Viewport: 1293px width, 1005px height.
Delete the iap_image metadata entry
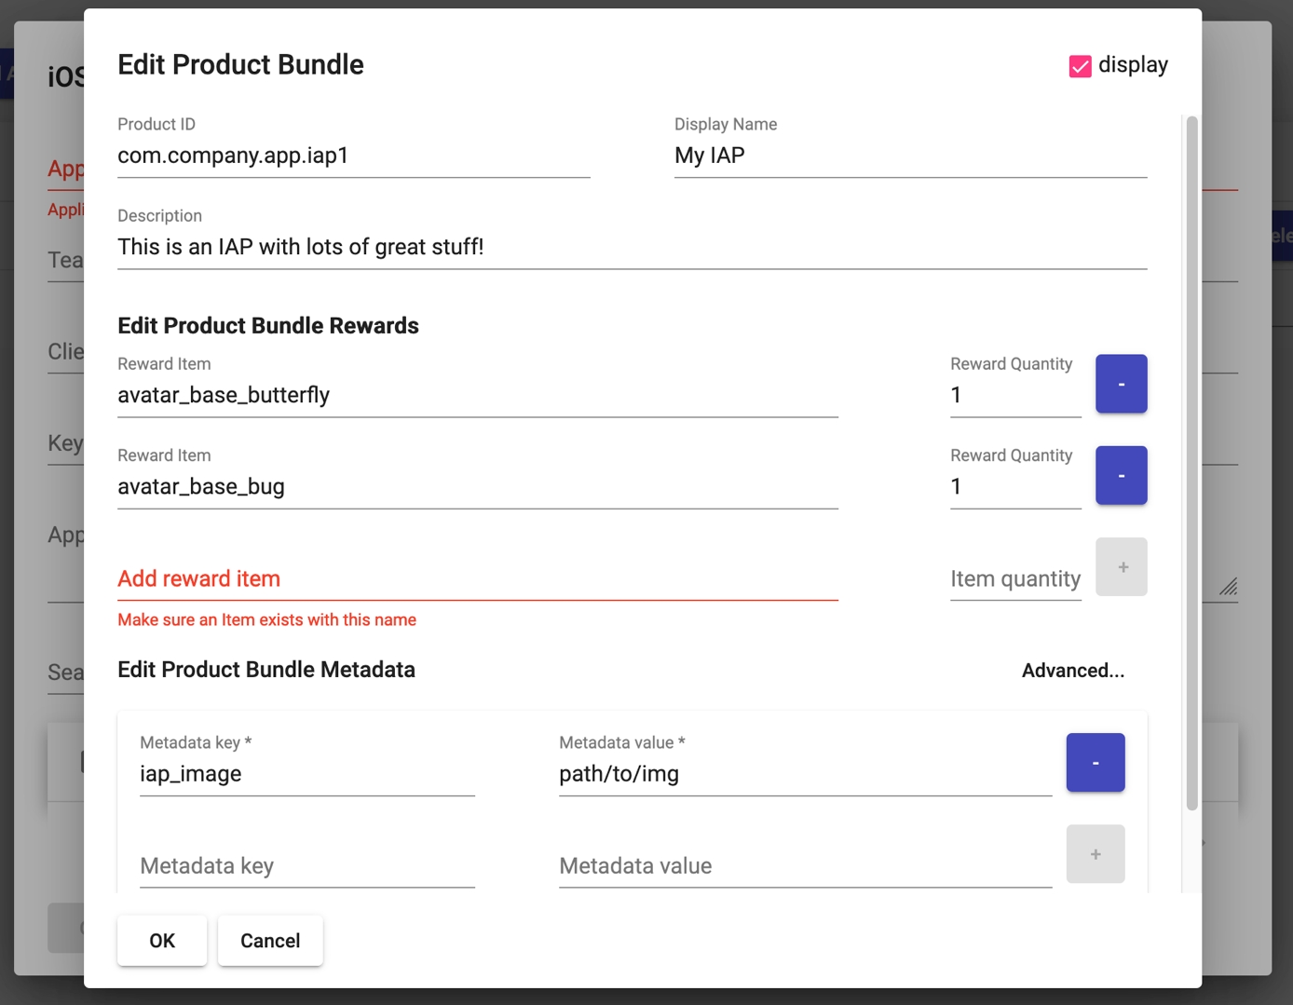1095,763
